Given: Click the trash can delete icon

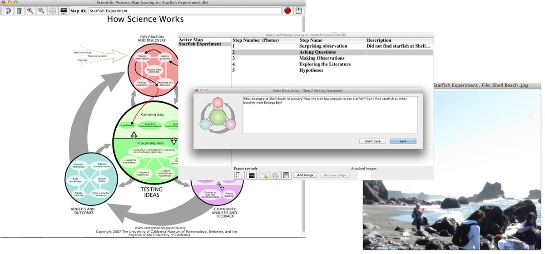Looking at the screenshot, I should click(19, 10).
